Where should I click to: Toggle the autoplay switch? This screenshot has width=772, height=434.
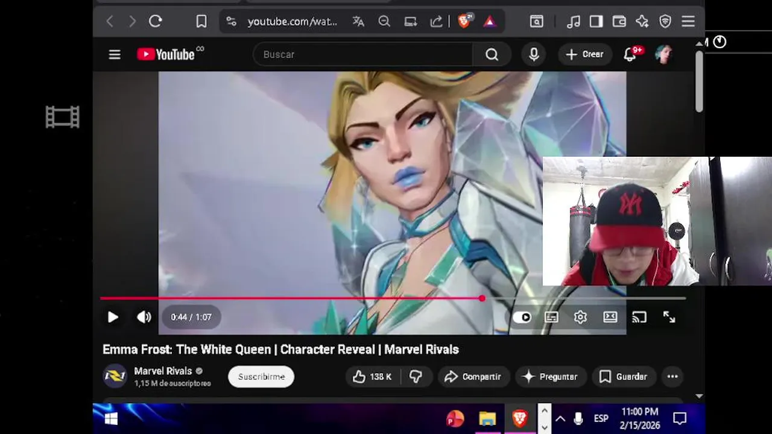click(x=522, y=317)
